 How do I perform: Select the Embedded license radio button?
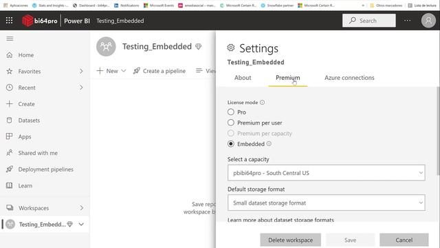tap(231, 144)
